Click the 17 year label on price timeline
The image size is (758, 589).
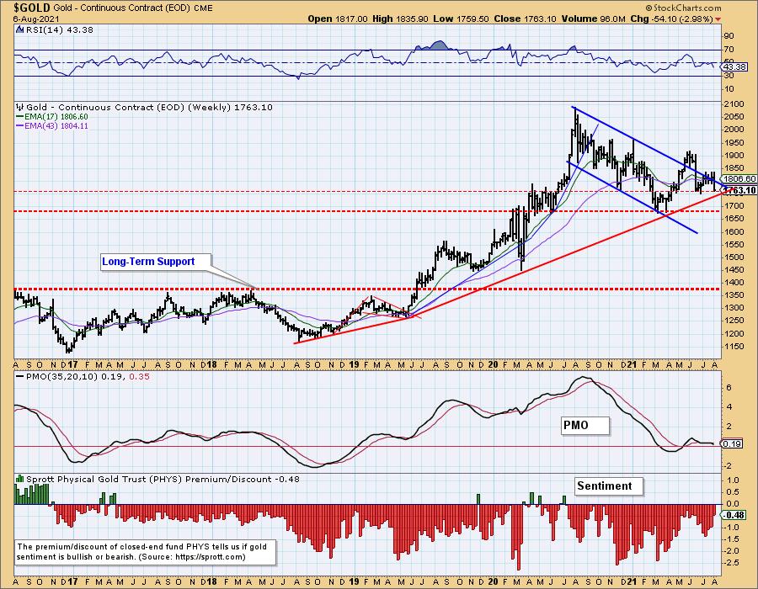tap(72, 364)
